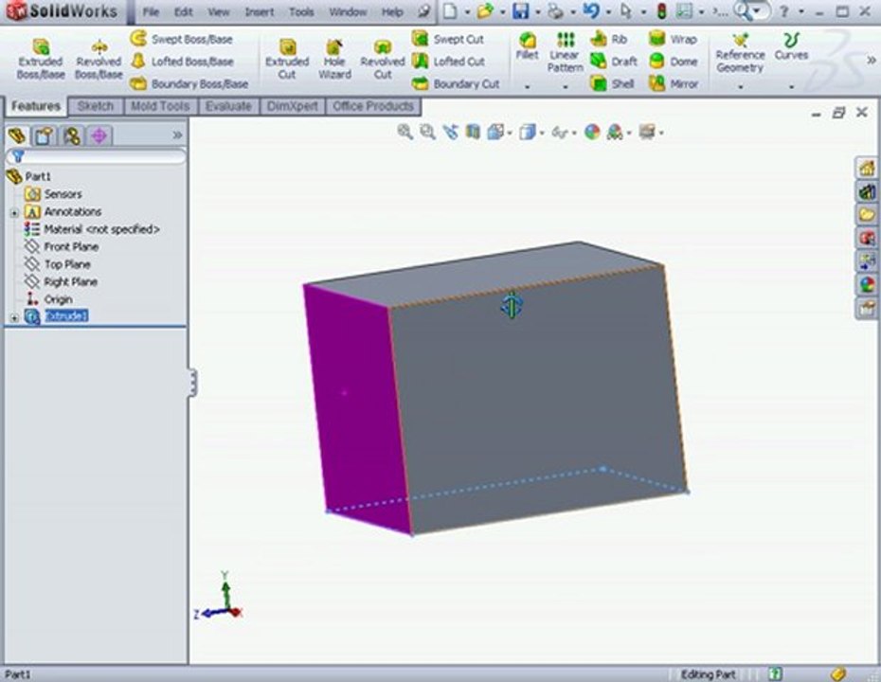Screen dimensions: 881x682
Task: Switch to the Mold Tools tab
Action: point(160,106)
